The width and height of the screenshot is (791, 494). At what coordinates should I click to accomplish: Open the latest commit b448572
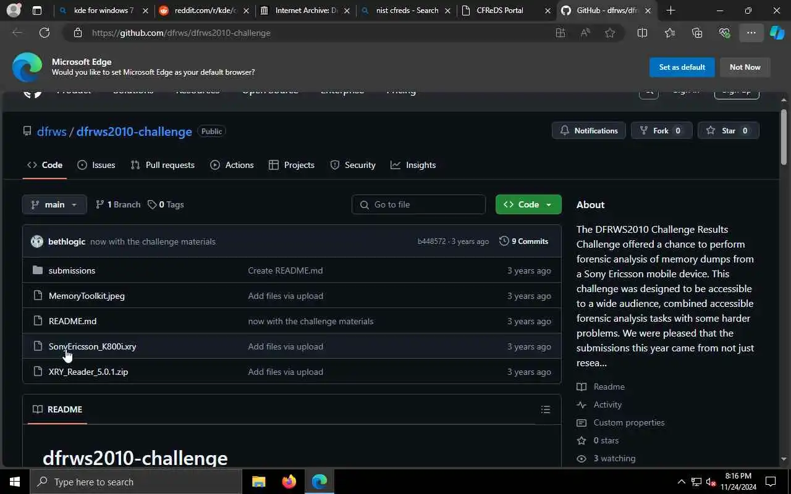tap(431, 241)
